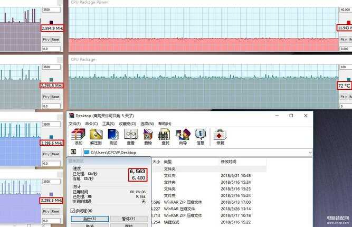Open the 选项(N) menu
The width and height of the screenshot is (352, 227).
147,124
